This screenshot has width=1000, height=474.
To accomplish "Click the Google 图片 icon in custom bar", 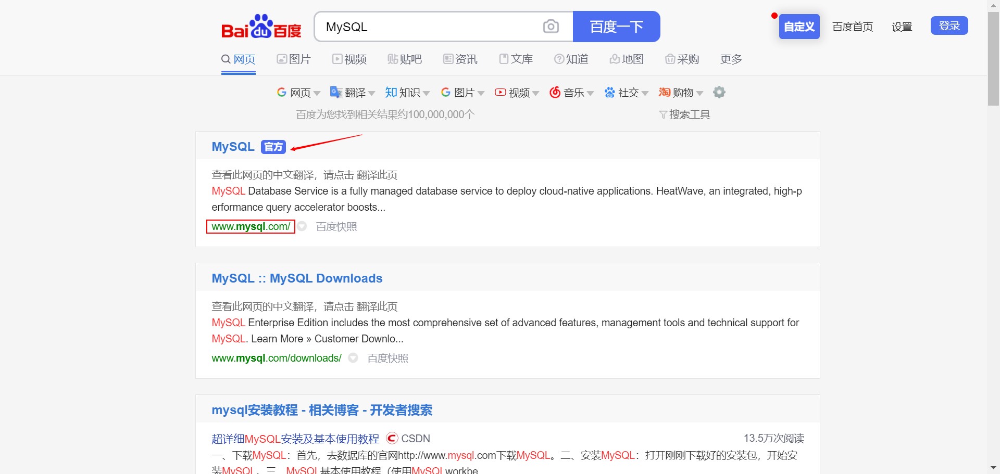I will pyautogui.click(x=446, y=92).
